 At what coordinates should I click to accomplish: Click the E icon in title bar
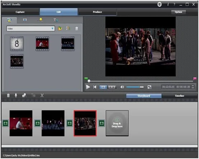(x=160, y=4)
